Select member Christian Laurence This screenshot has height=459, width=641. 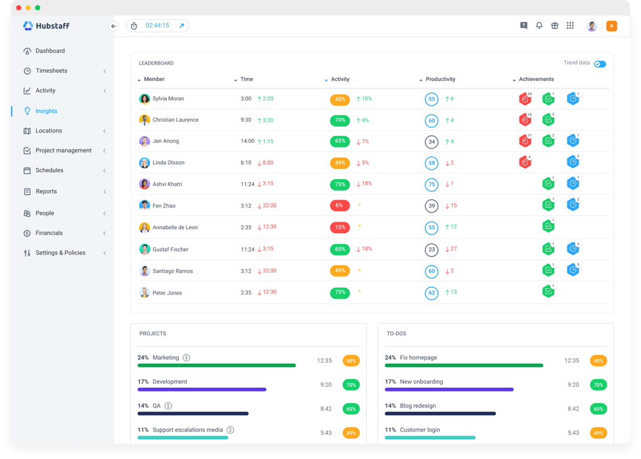176,120
